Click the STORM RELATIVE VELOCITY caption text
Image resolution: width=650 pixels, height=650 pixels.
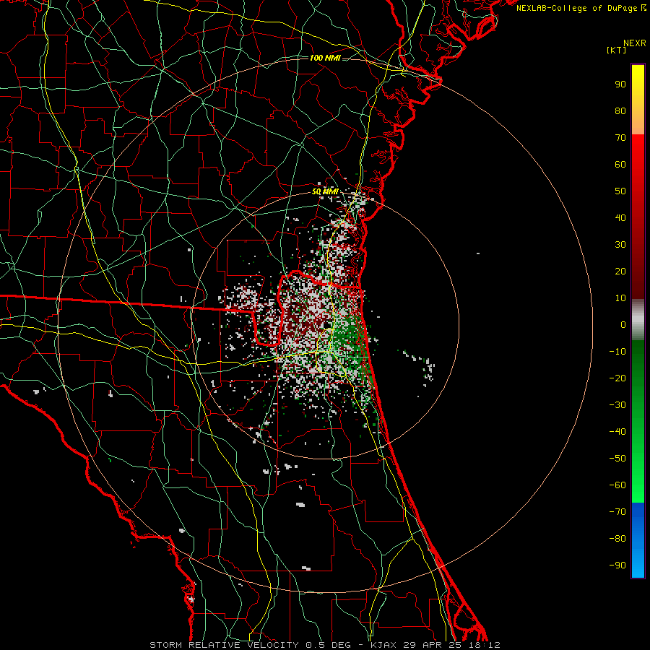(x=224, y=645)
